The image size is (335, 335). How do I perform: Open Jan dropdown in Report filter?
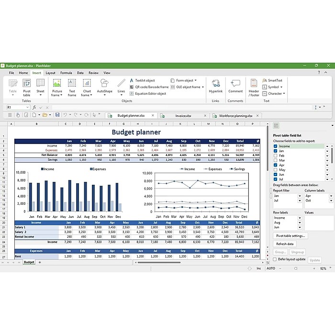coord(300,196)
